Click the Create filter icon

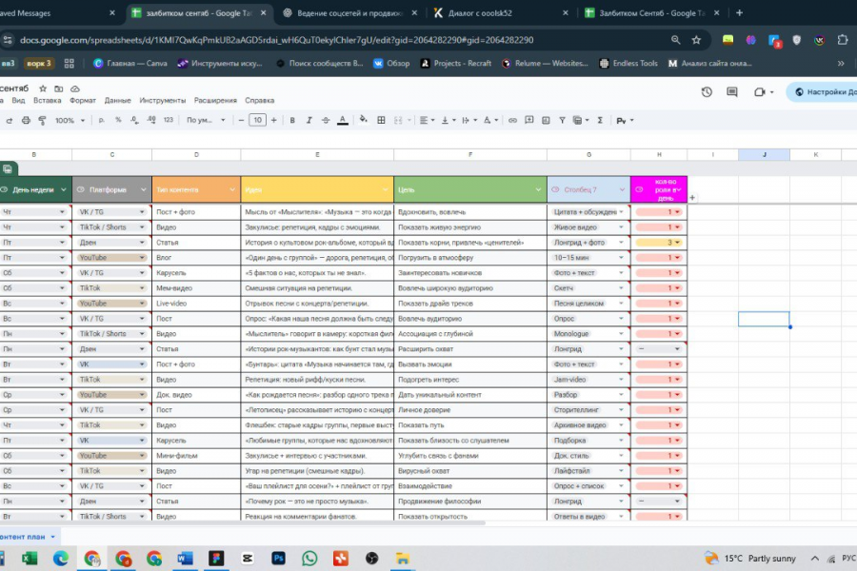click(x=562, y=120)
